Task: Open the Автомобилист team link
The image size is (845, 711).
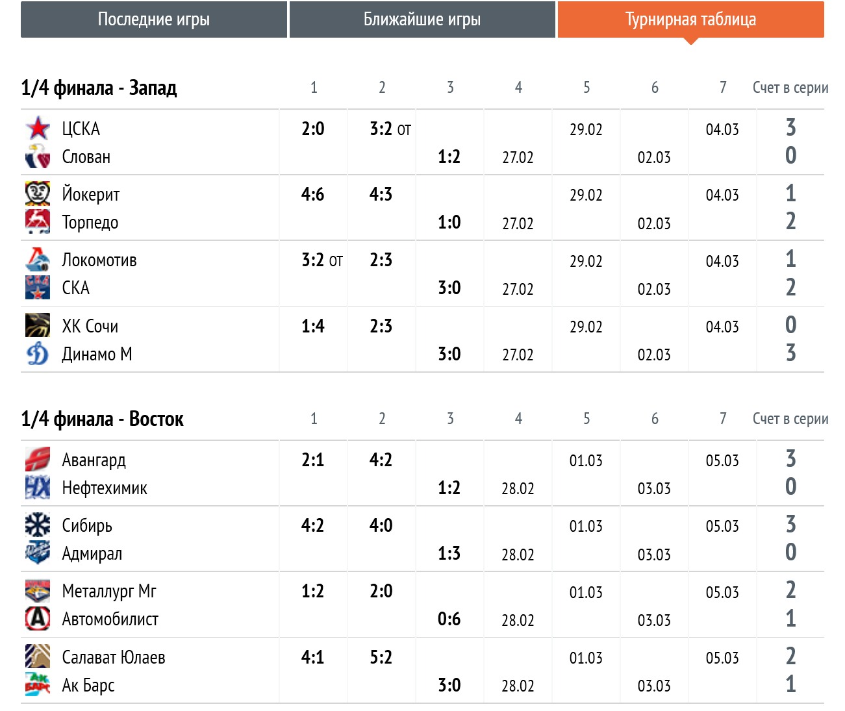Action: [x=110, y=619]
